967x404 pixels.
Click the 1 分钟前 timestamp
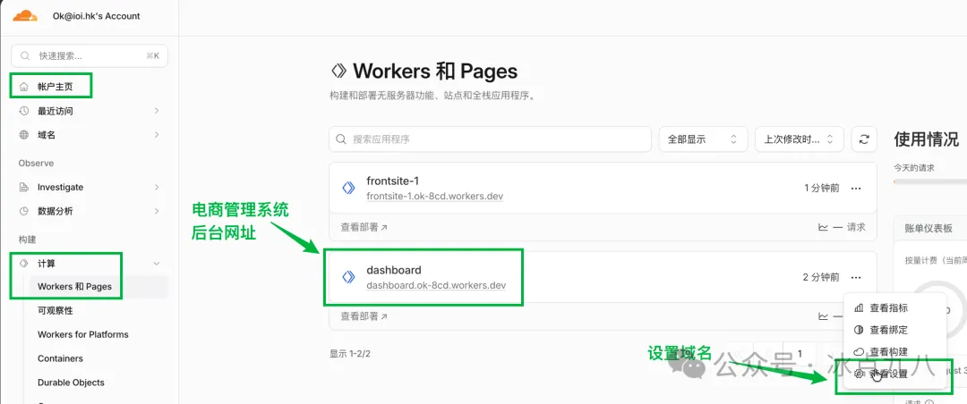821,189
